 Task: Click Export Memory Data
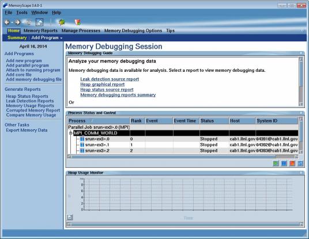(x=27, y=130)
